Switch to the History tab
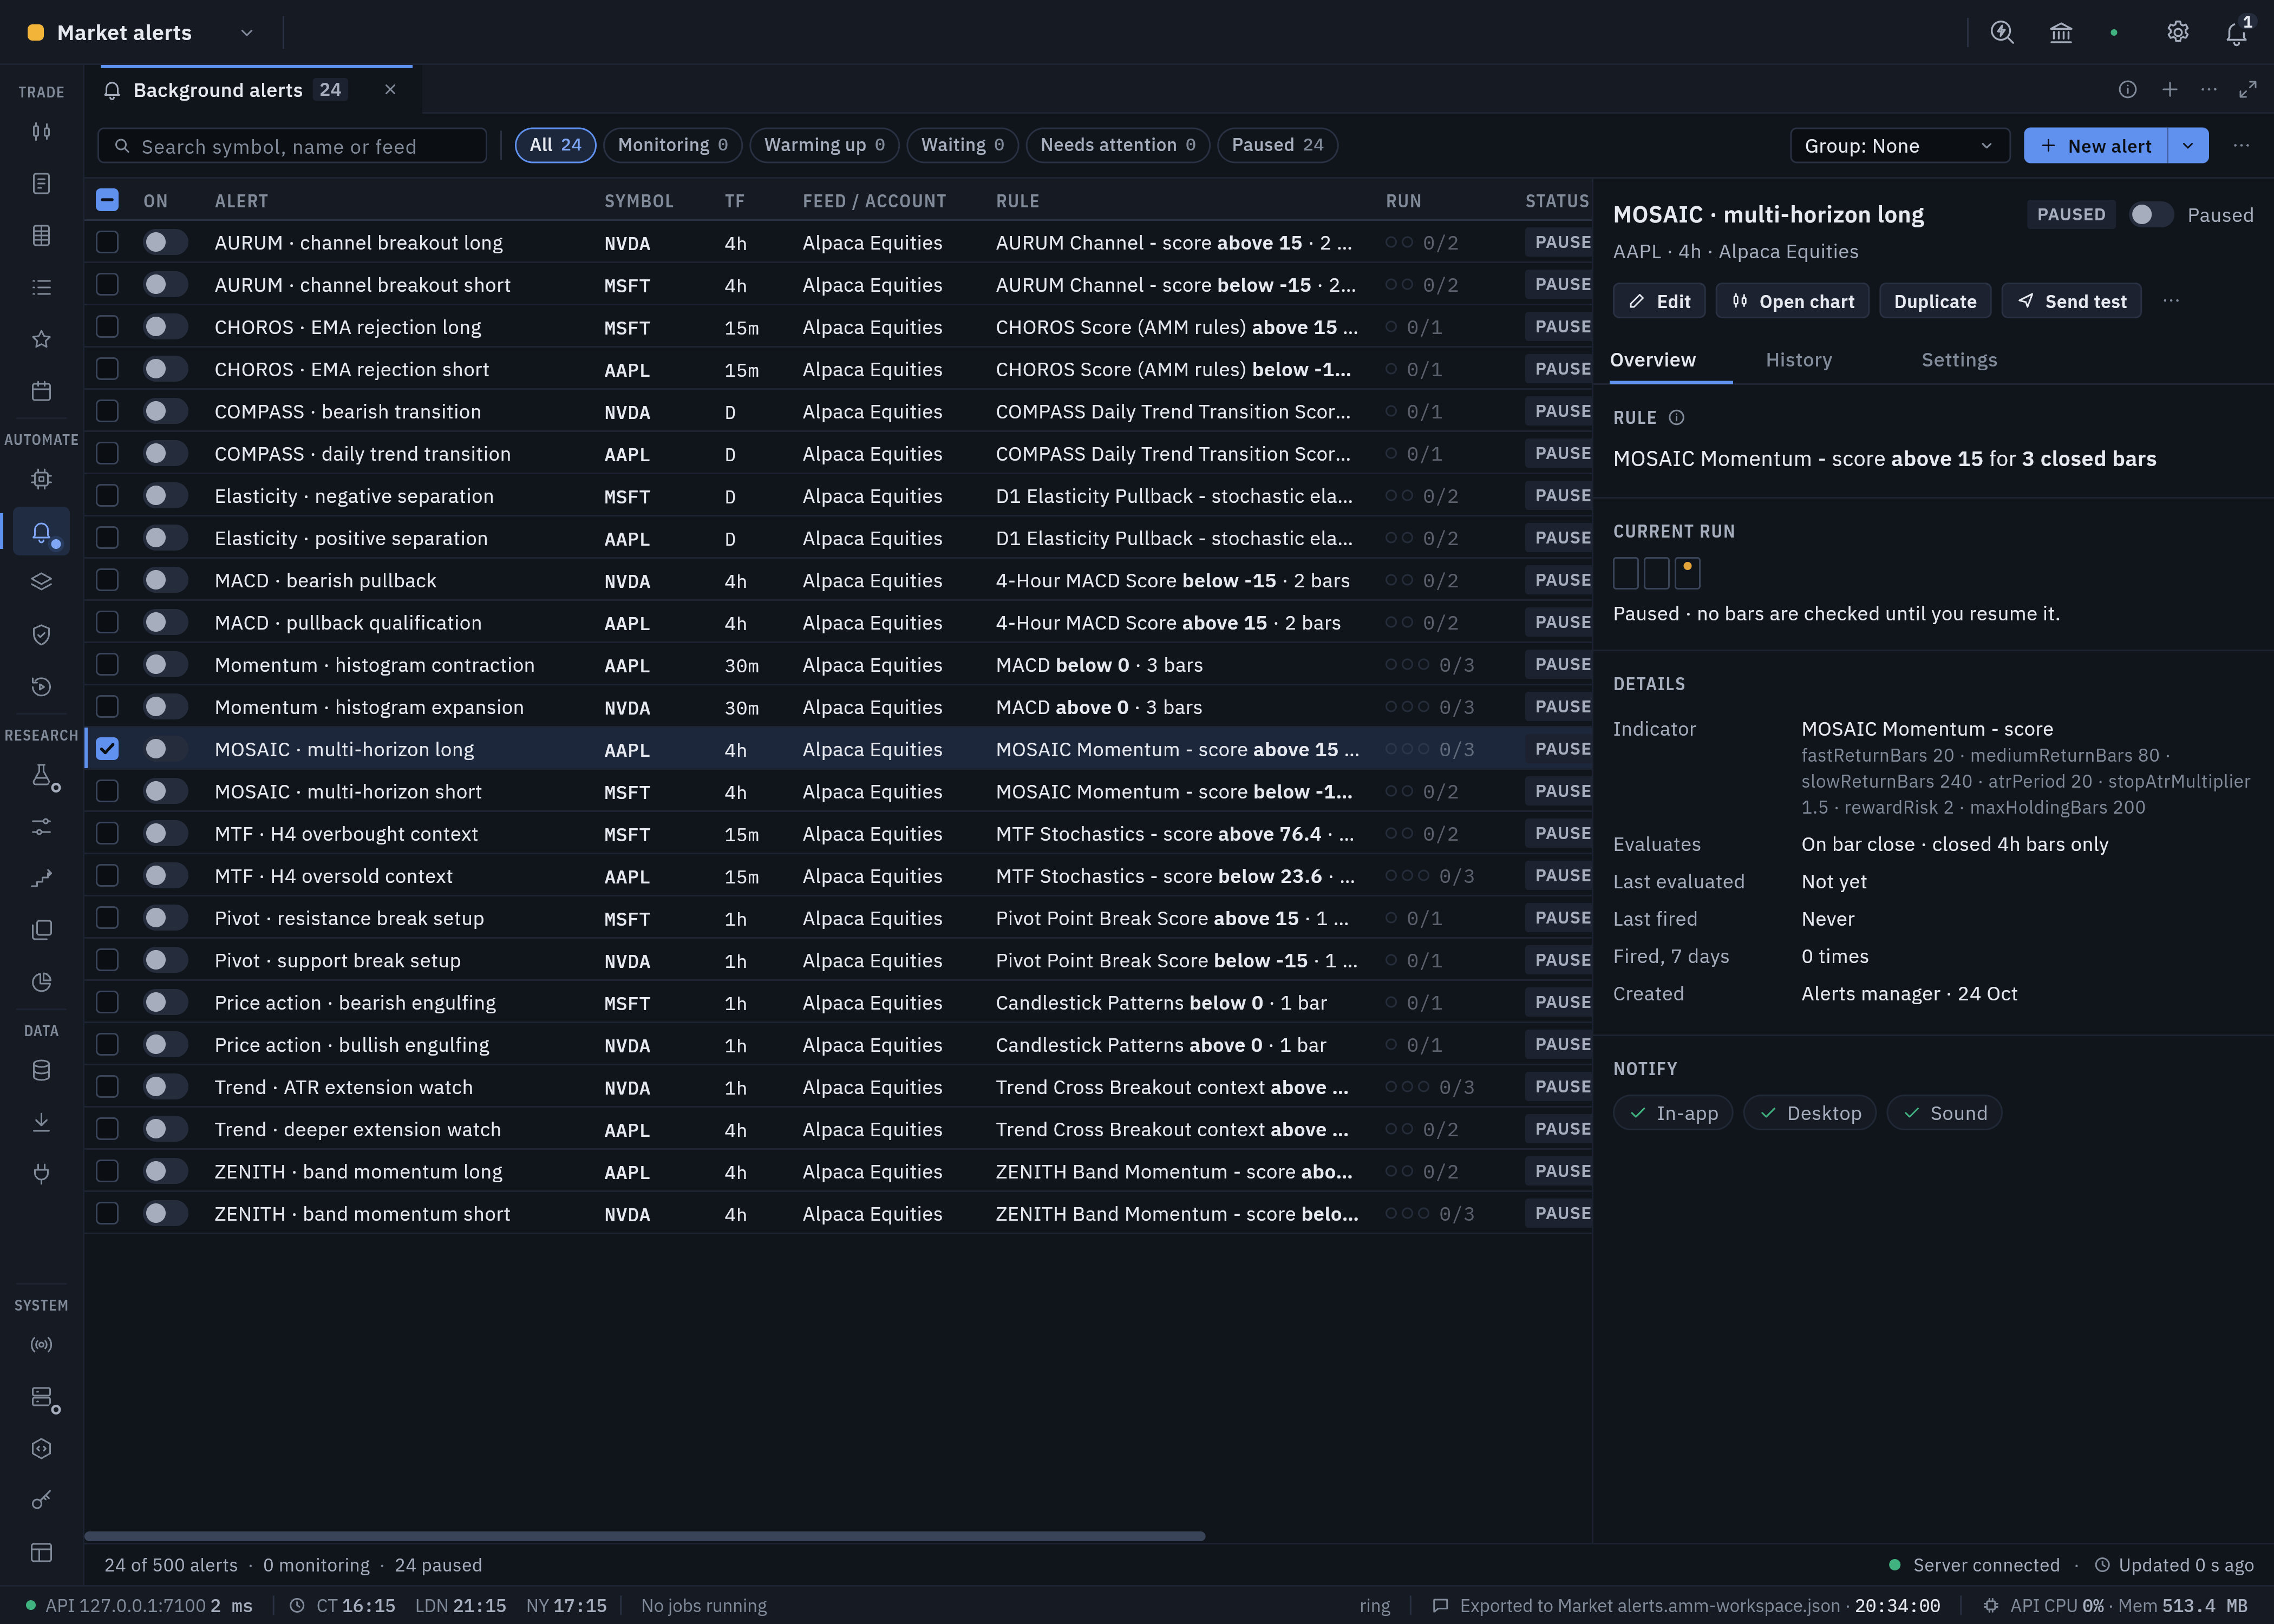The width and height of the screenshot is (2274, 1624). (1799, 360)
